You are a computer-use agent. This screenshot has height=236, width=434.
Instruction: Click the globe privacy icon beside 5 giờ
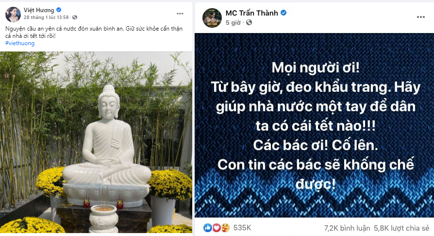[x=249, y=22]
